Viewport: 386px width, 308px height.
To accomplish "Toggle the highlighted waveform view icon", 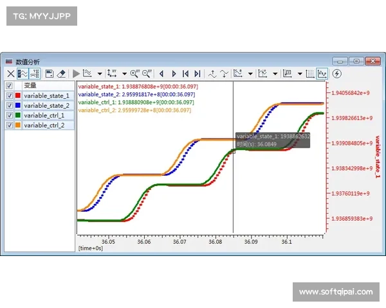I will pyautogui.click(x=322, y=74).
